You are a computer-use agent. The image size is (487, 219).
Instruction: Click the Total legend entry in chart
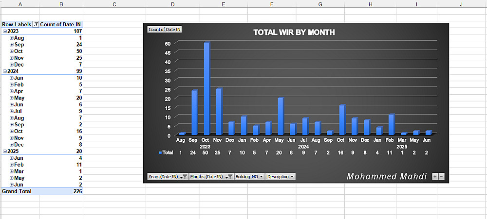(166, 152)
